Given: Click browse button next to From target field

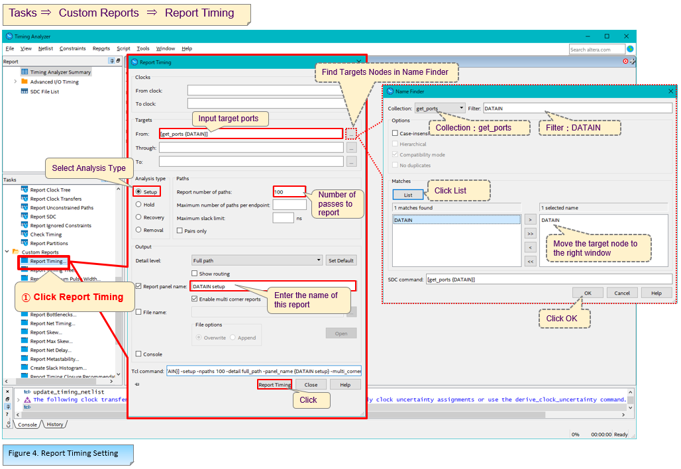Looking at the screenshot, I should tap(351, 134).
